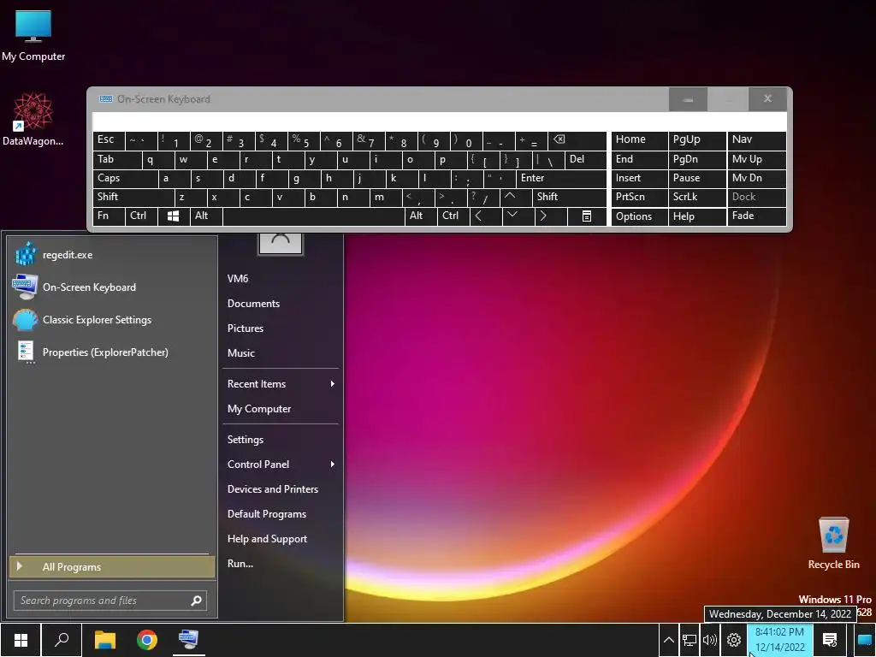This screenshot has width=876, height=657.
Task: Click the Tab key on keyboard
Action: pos(117,160)
